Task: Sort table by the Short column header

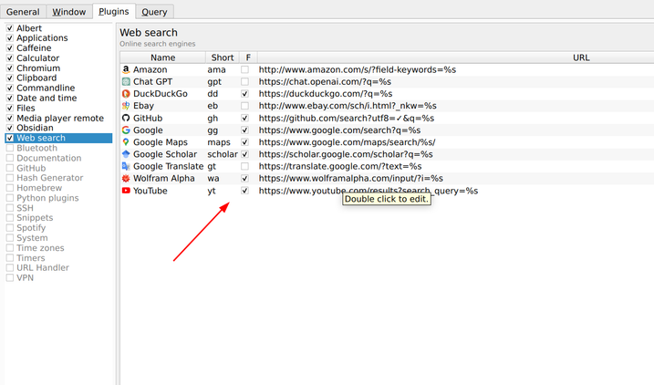Action: click(223, 57)
